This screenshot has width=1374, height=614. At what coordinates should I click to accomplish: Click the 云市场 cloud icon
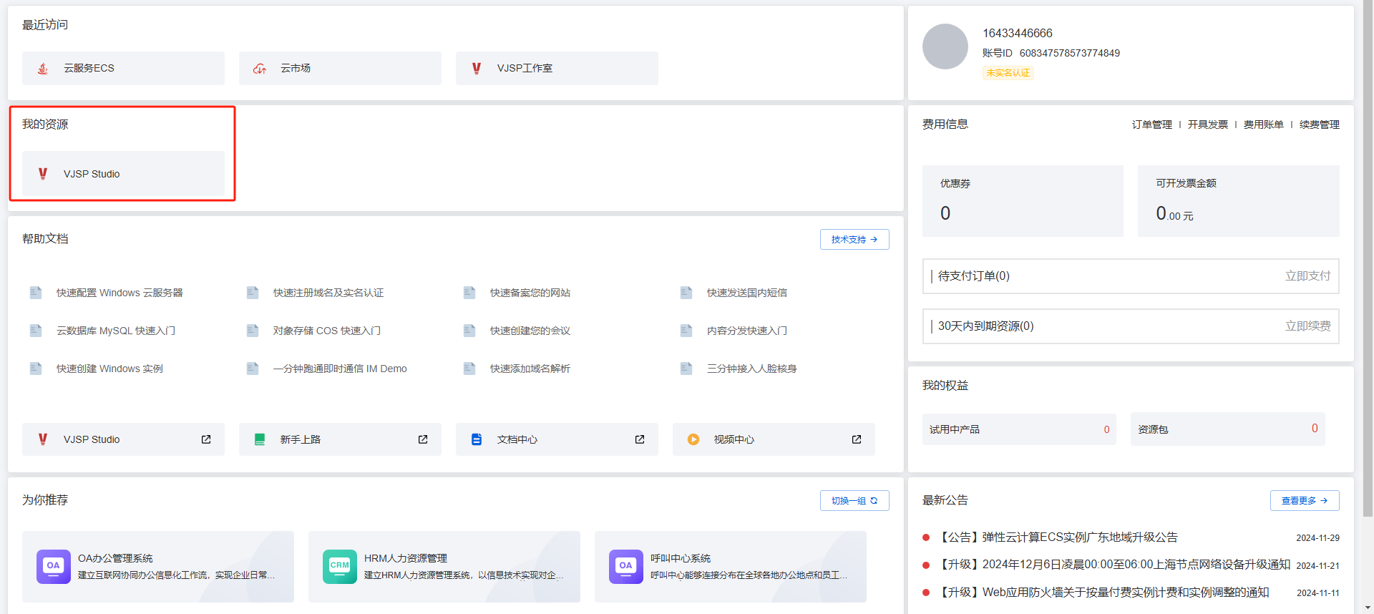(x=260, y=69)
